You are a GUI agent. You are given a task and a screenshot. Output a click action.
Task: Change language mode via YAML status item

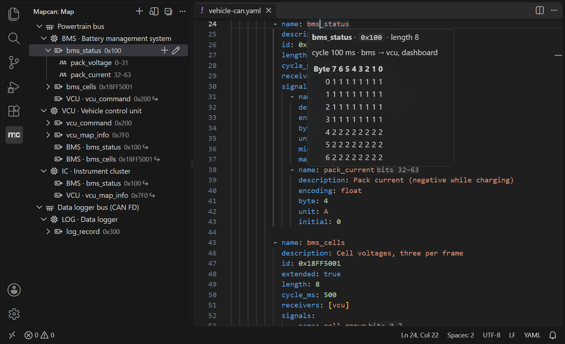click(532, 335)
